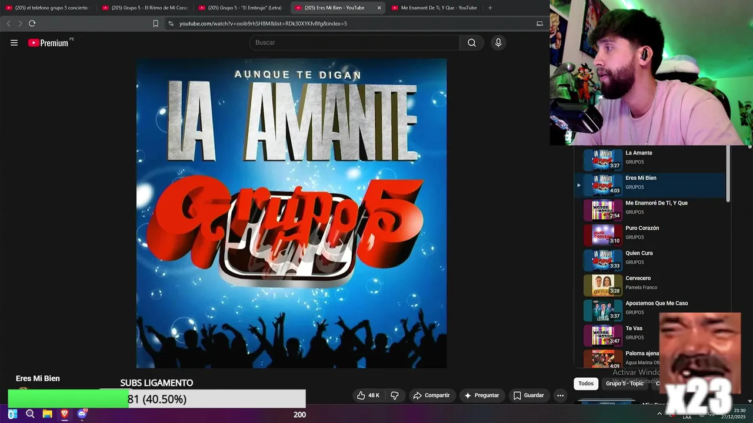Go to YouTube Premium home logo

pyautogui.click(x=48, y=43)
